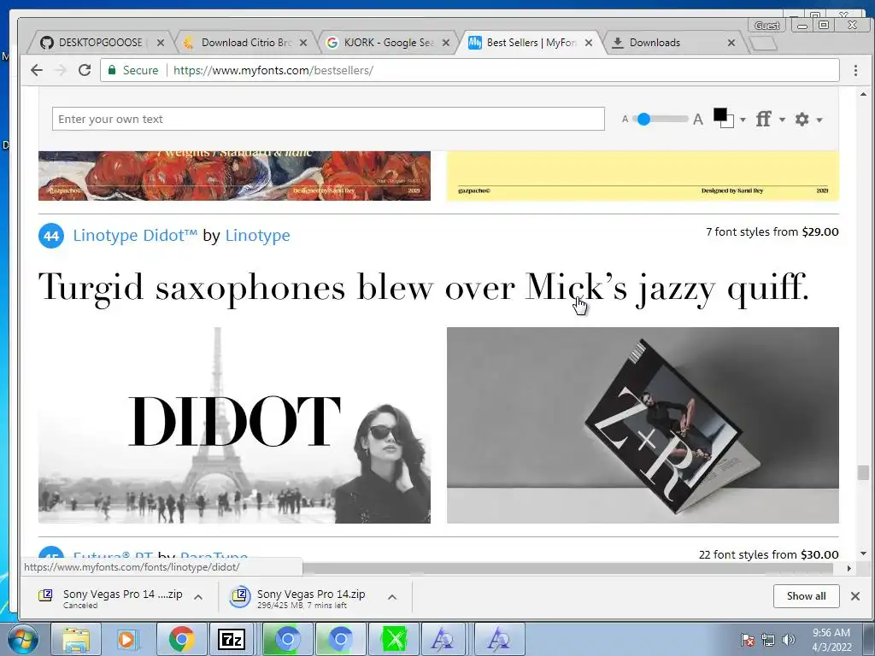Image resolution: width=875 pixels, height=656 pixels.
Task: Click the 9:56 AM taskbar clock
Action: click(x=831, y=640)
